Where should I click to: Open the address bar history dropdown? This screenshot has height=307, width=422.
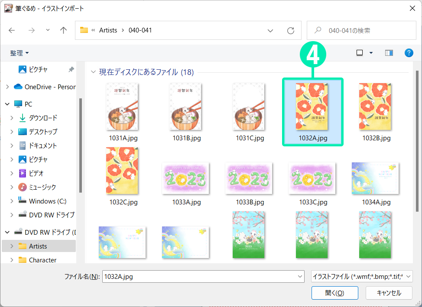point(270,30)
